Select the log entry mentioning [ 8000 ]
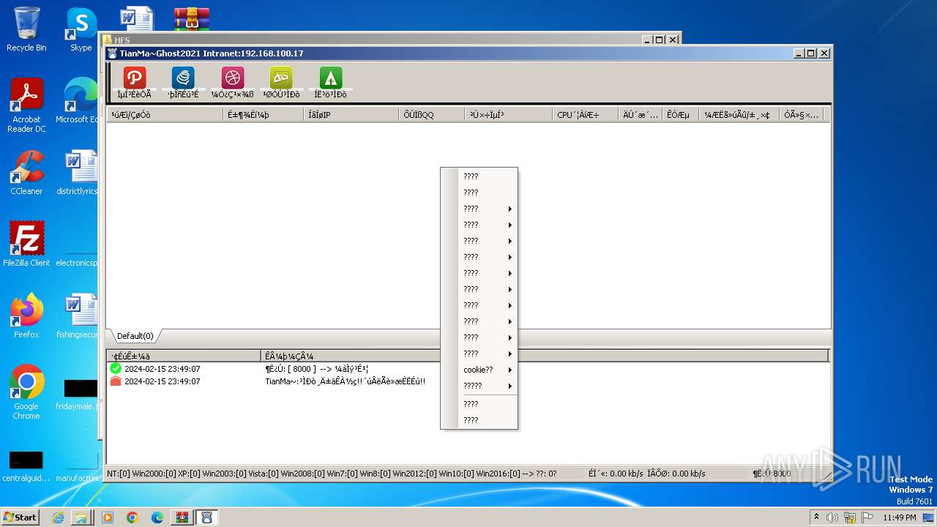937x527 pixels. (x=468, y=369)
